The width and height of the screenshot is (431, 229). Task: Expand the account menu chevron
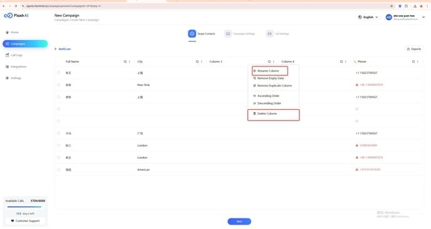423,18
